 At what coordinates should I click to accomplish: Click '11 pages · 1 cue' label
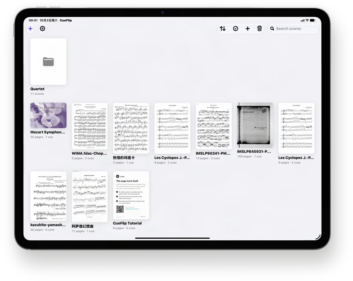click(83, 231)
